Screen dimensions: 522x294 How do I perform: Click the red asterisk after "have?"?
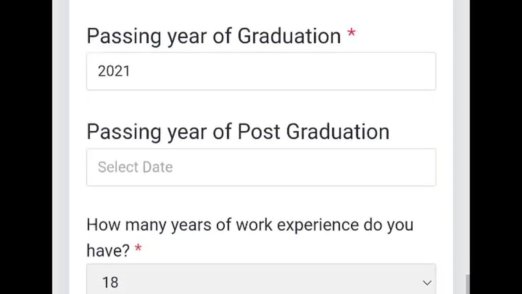[138, 248]
